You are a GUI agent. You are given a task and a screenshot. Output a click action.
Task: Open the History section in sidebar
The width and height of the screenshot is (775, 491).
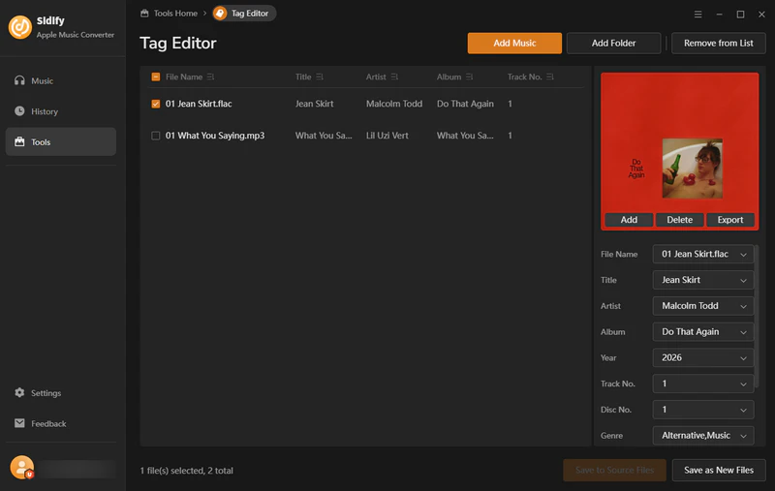[61, 111]
